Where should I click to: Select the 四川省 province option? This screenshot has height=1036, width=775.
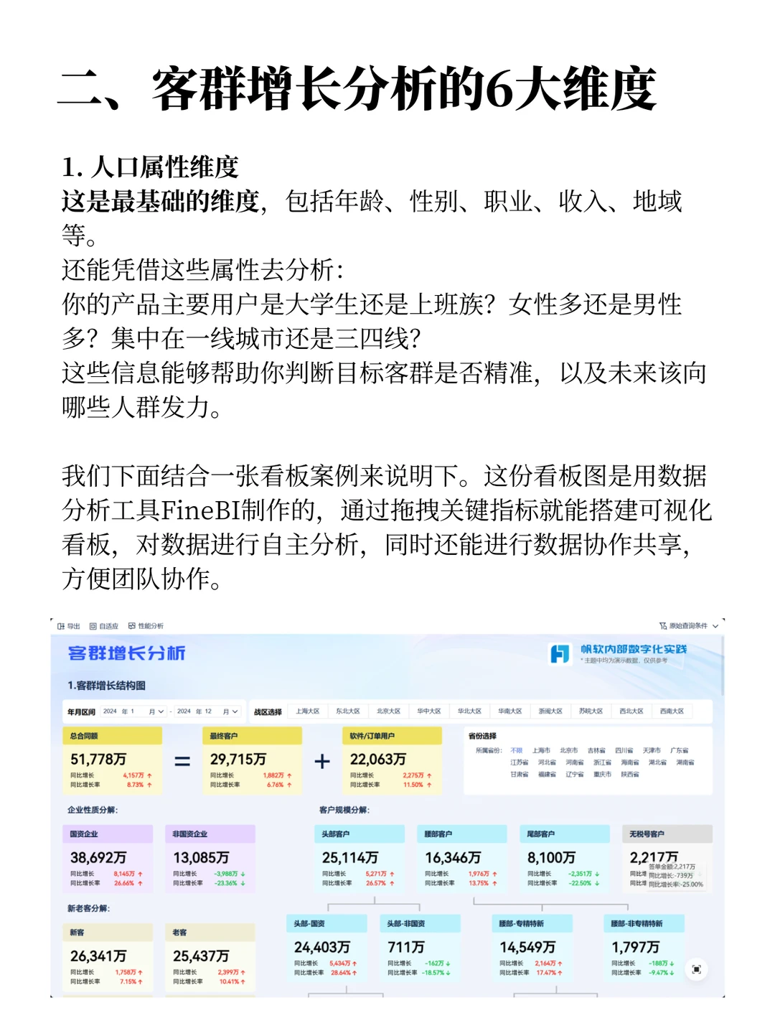[624, 750]
